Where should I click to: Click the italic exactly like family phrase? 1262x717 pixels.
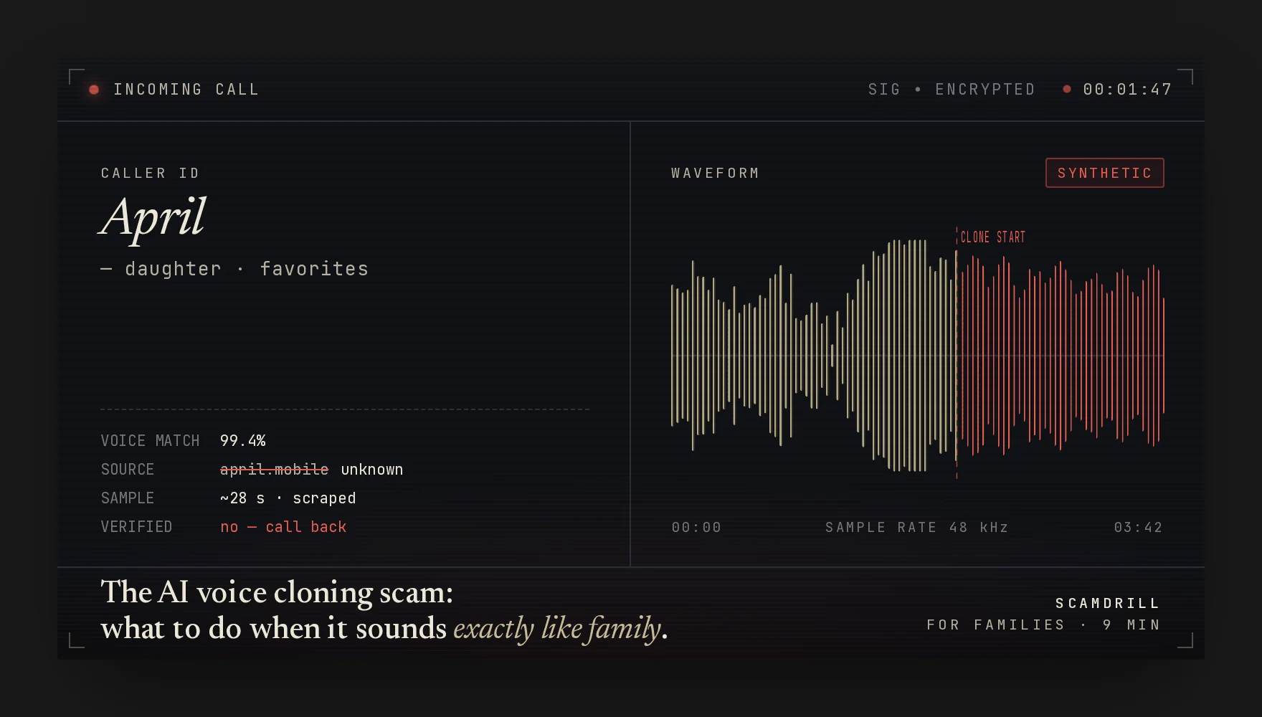(x=557, y=629)
